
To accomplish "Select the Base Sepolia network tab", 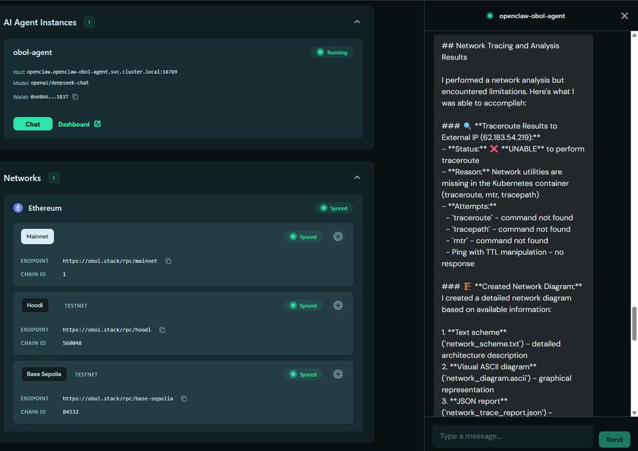I will pyautogui.click(x=44, y=374).
